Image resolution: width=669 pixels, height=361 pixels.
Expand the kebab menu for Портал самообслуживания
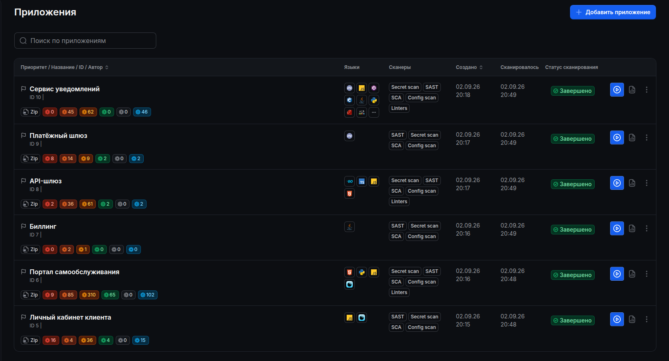pyautogui.click(x=647, y=274)
